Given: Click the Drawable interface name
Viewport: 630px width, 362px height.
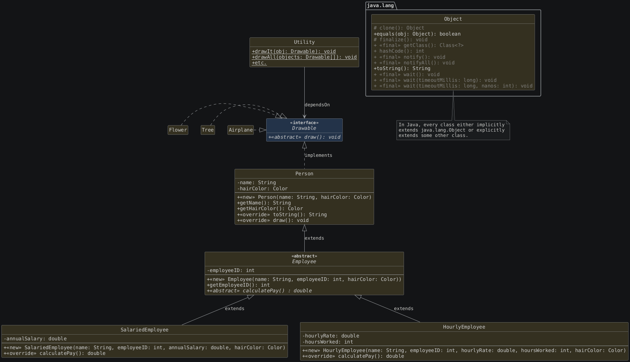Looking at the screenshot, I should [x=304, y=128].
